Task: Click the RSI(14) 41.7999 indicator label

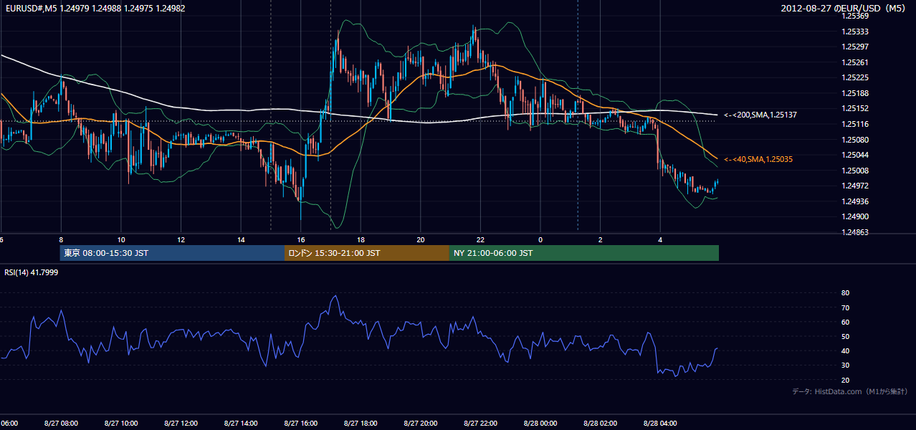Action: 32,272
